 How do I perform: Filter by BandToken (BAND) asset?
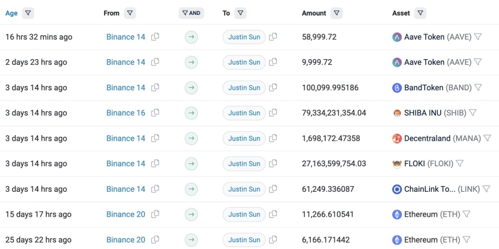point(478,88)
